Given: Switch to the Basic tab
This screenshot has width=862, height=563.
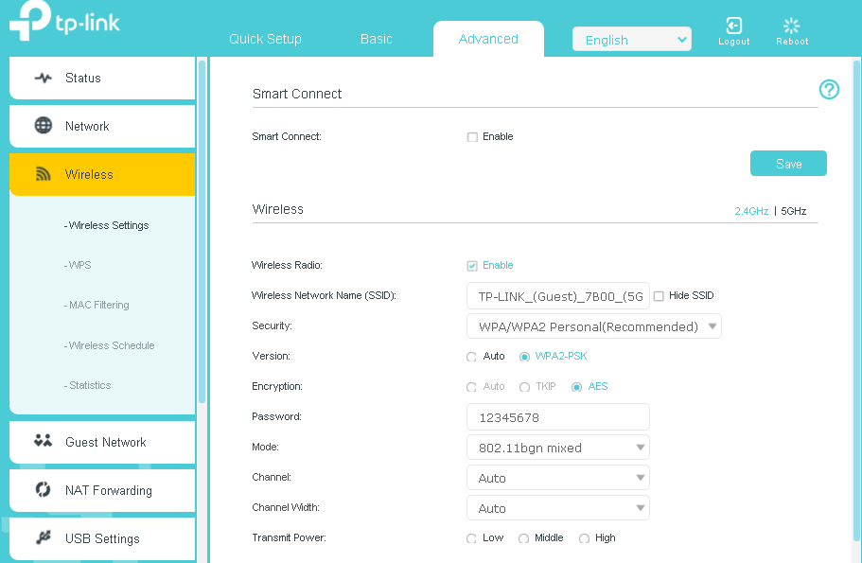Looking at the screenshot, I should 376,39.
